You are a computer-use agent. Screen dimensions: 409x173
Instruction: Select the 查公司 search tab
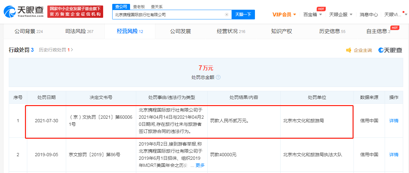click(x=121, y=6)
